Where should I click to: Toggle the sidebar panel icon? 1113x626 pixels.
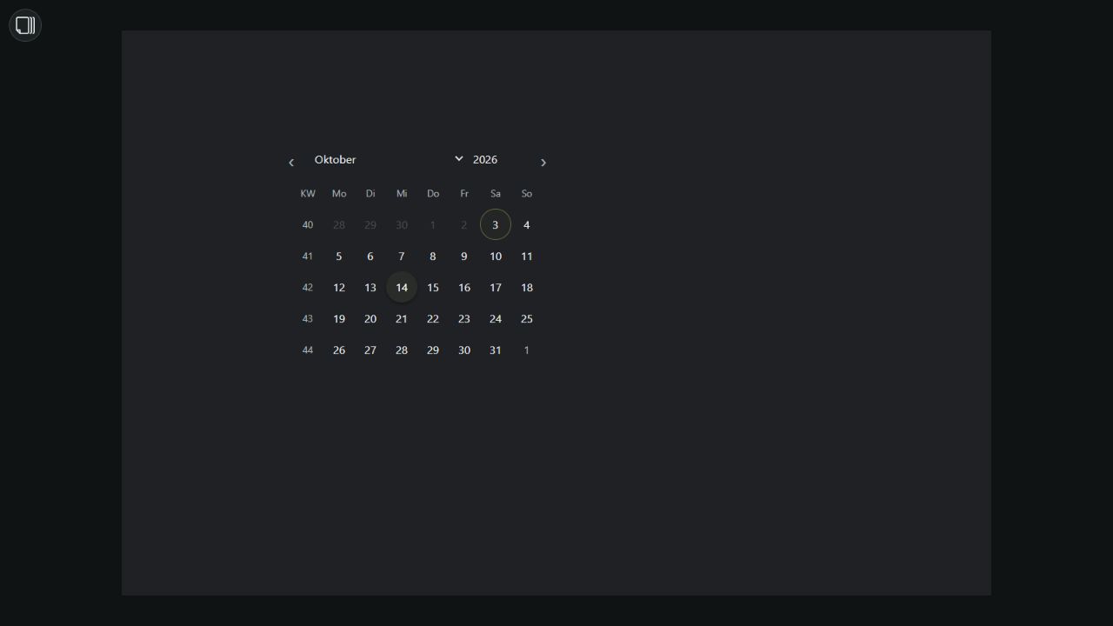(25, 25)
